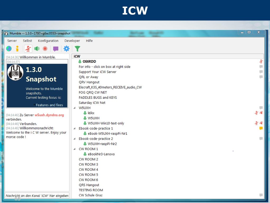270x203 pixels.
Task: Select the CW ROOM 3 channel
Action: [88, 164]
